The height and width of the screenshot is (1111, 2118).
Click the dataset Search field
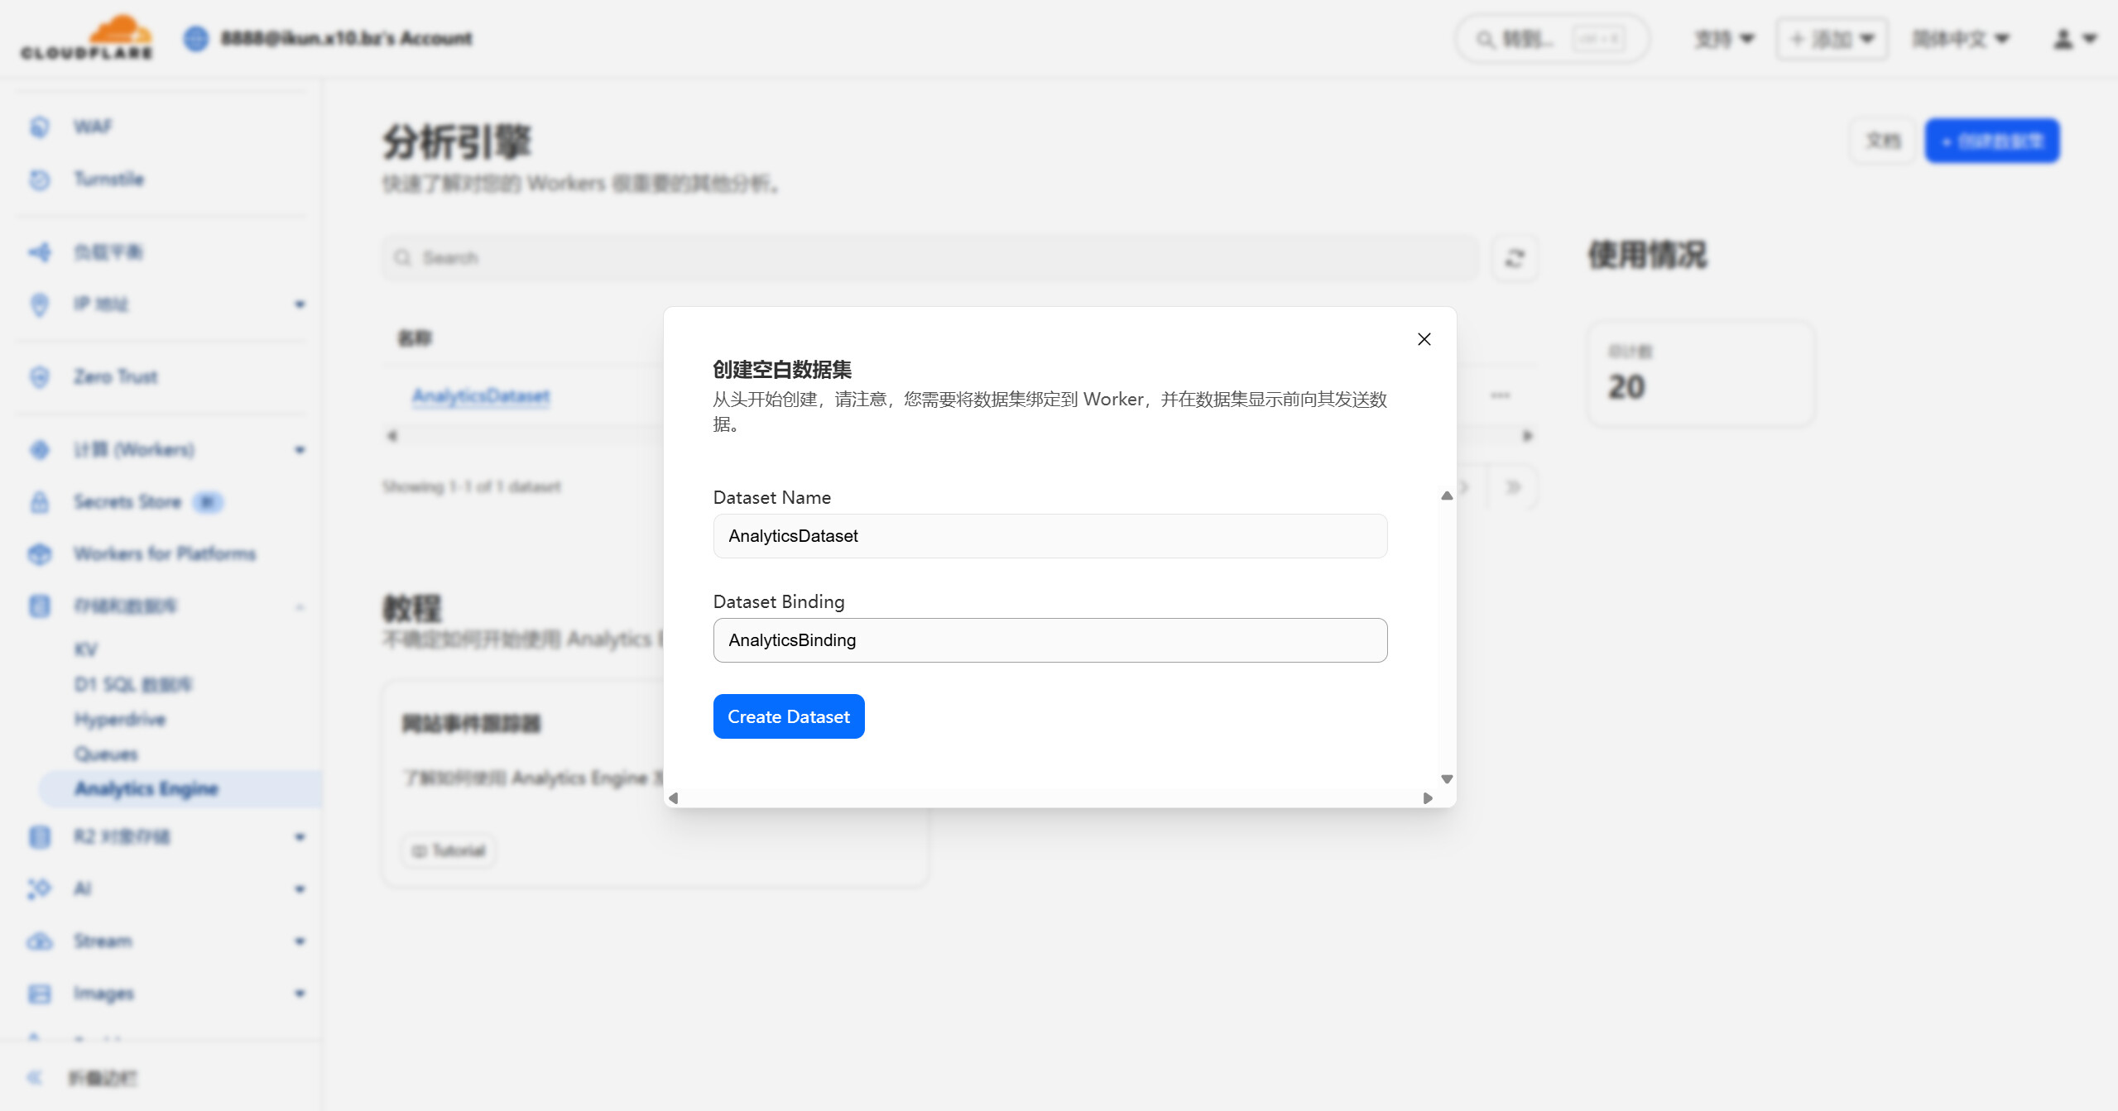[929, 258]
